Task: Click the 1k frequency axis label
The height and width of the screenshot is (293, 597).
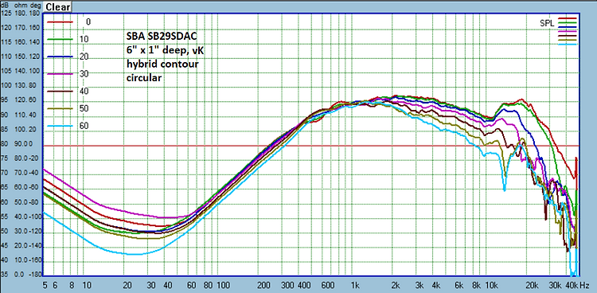Action: point(355,285)
